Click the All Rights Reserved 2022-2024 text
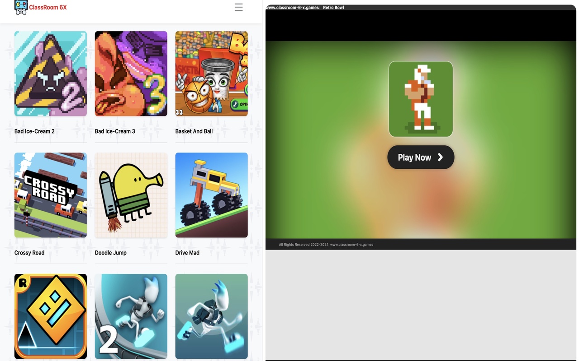Image resolution: width=579 pixels, height=361 pixels. tap(304, 245)
